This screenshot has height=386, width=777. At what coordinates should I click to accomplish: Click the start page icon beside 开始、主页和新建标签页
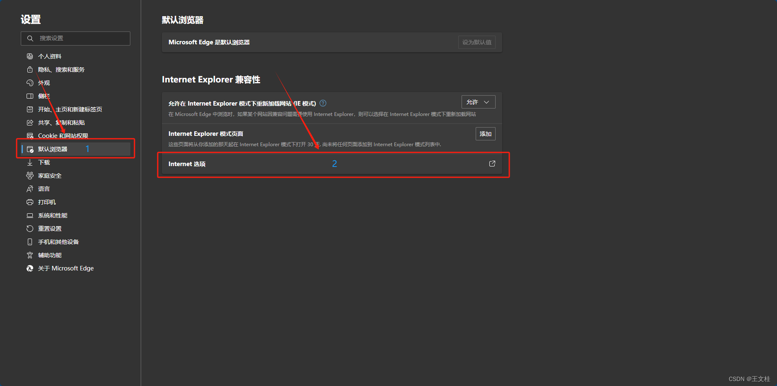click(x=30, y=109)
